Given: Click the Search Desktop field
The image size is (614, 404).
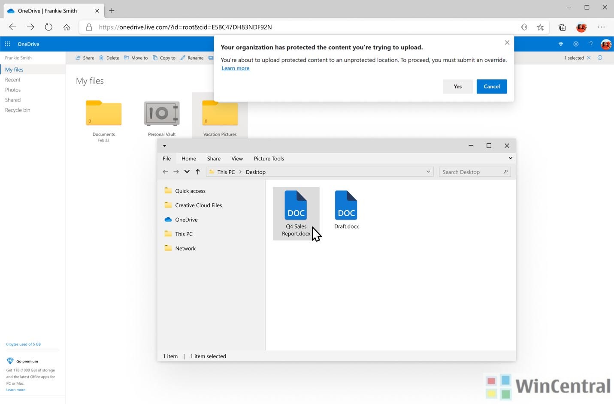Looking at the screenshot, I should click(475, 172).
